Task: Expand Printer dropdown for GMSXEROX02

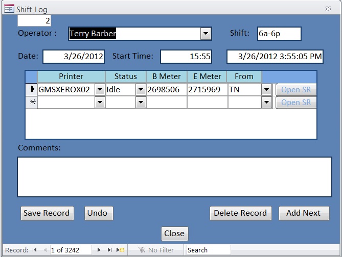Action: point(100,89)
